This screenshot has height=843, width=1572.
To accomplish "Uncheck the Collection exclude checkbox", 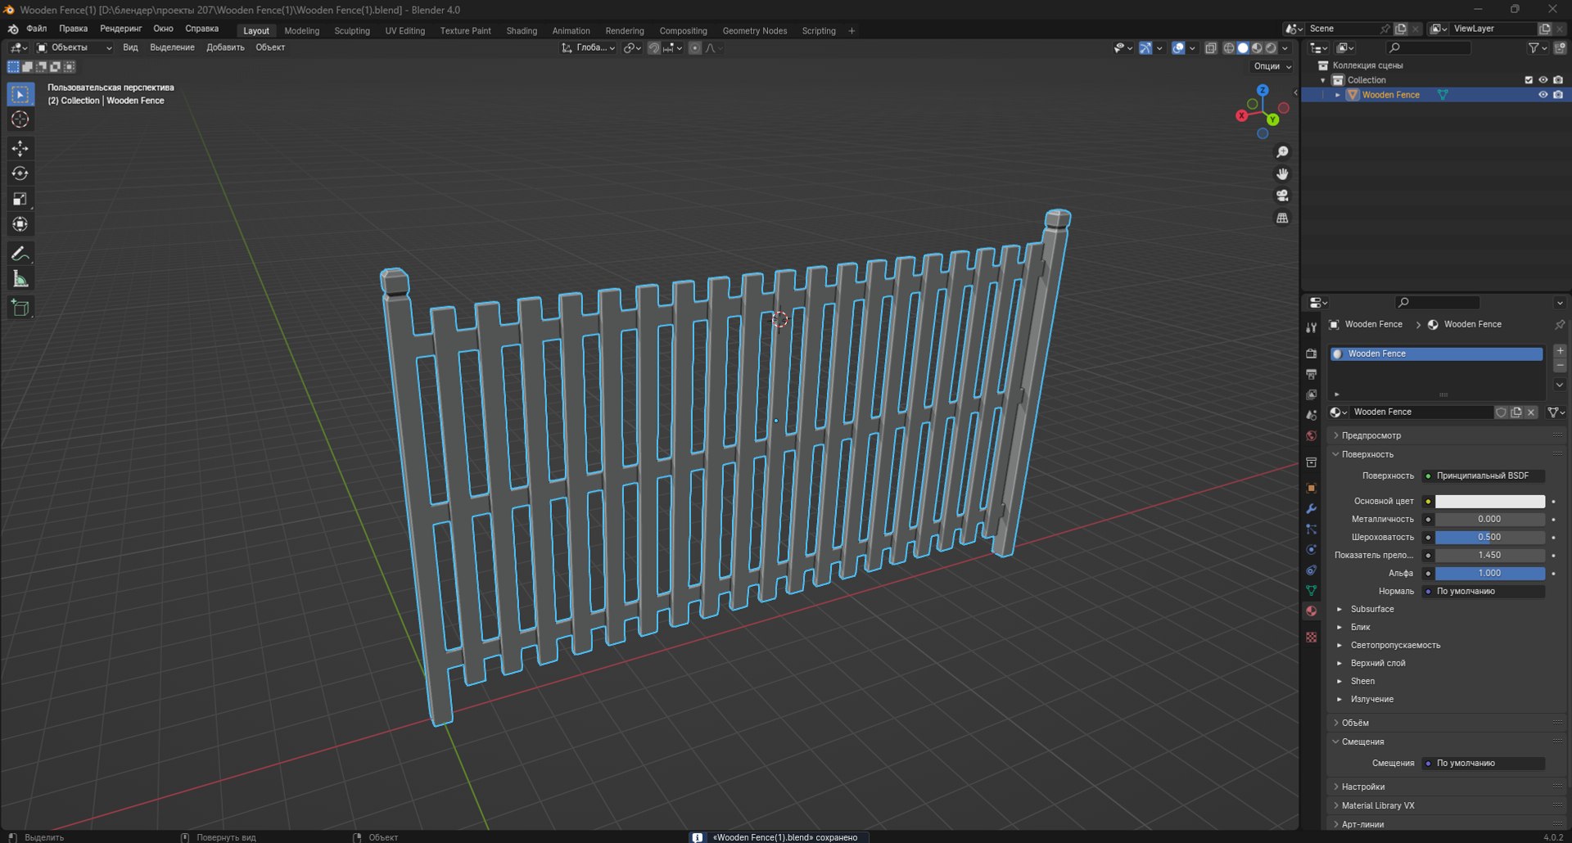I will pyautogui.click(x=1528, y=80).
